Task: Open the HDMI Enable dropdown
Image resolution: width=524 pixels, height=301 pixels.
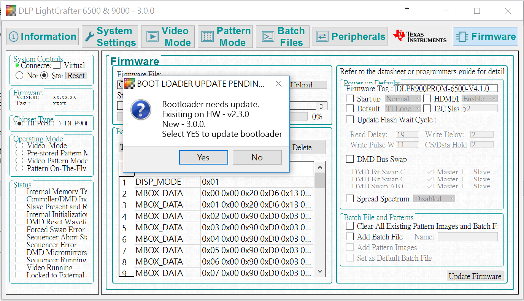Action: tap(480, 99)
